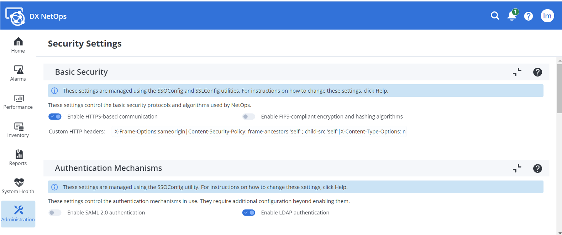Open Authentication Mechanisms help icon
Screen dimensions: 562x235
coord(537,168)
